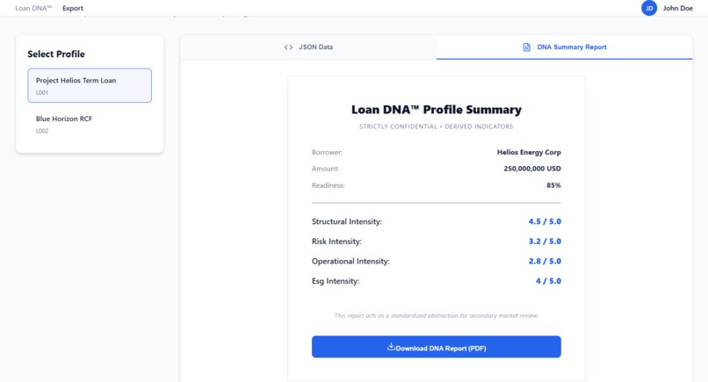708x382 pixels.
Task: Click the JSON Data code brackets icon
Action: pyautogui.click(x=288, y=47)
